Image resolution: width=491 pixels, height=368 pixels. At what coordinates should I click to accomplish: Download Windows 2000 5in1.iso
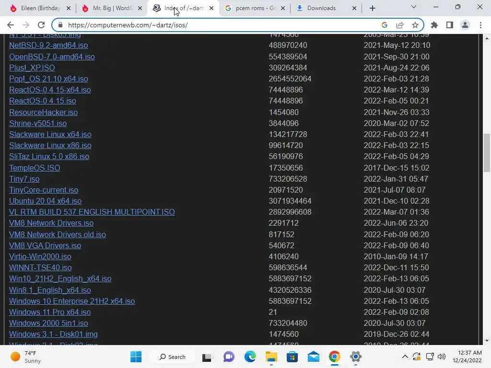(x=48, y=323)
